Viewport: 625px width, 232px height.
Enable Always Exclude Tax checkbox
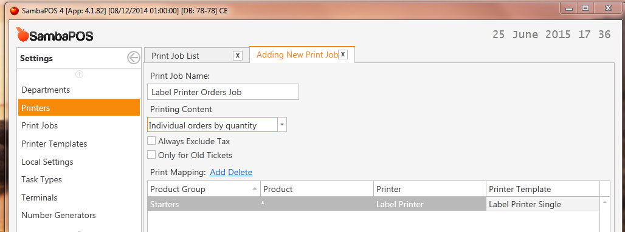[x=151, y=141]
